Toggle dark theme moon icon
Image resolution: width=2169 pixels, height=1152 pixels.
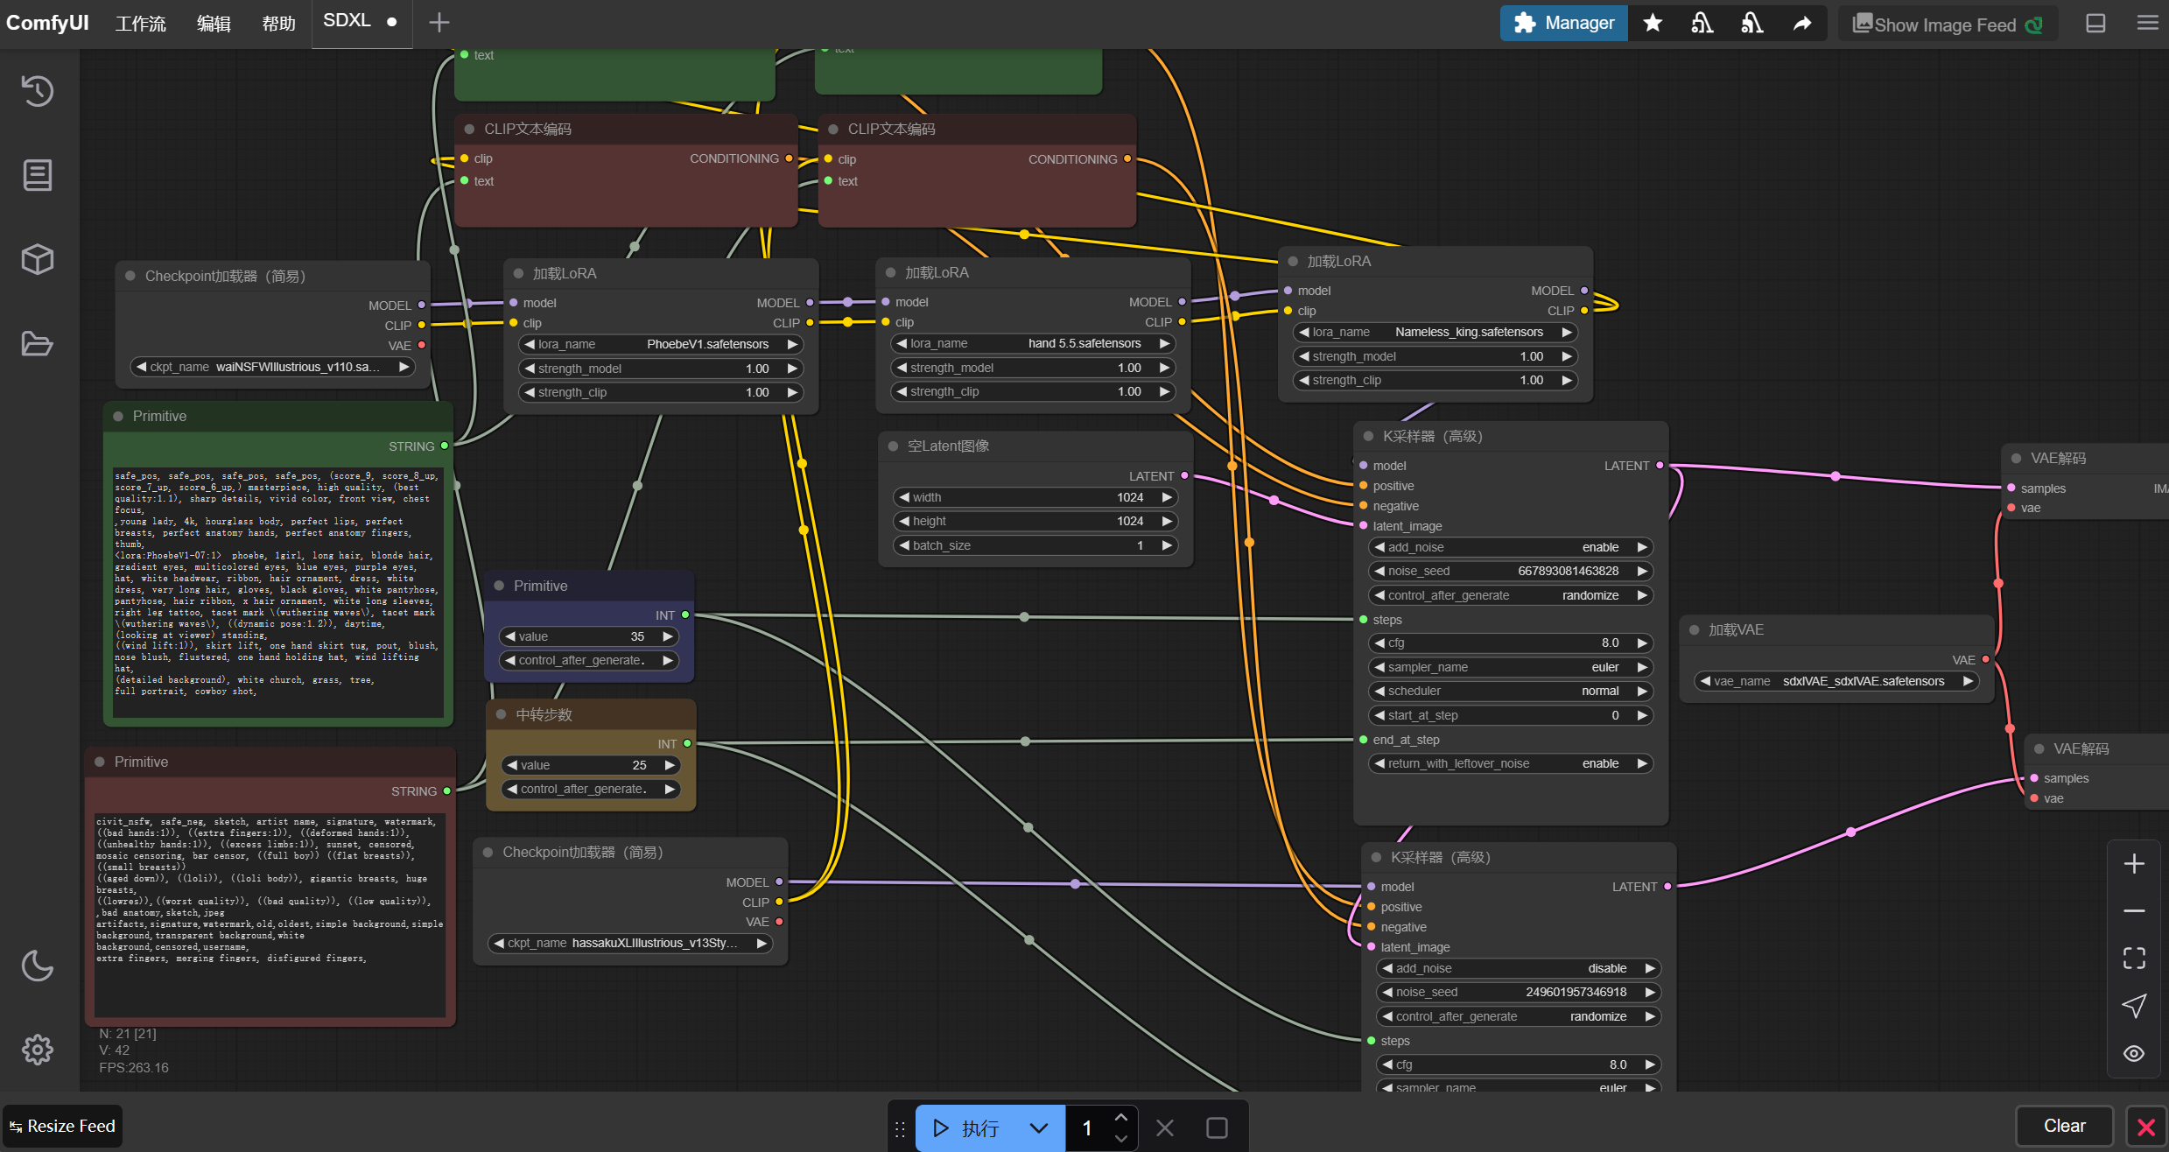pos(37,966)
